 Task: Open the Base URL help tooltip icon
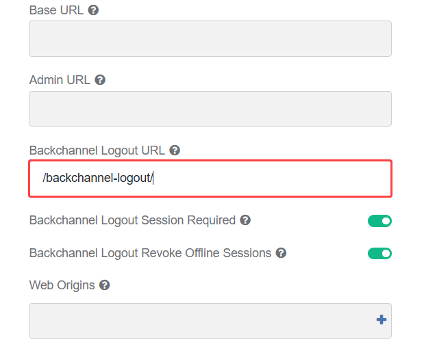tap(93, 10)
